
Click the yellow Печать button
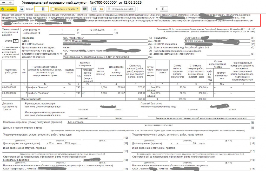pos(9,9)
